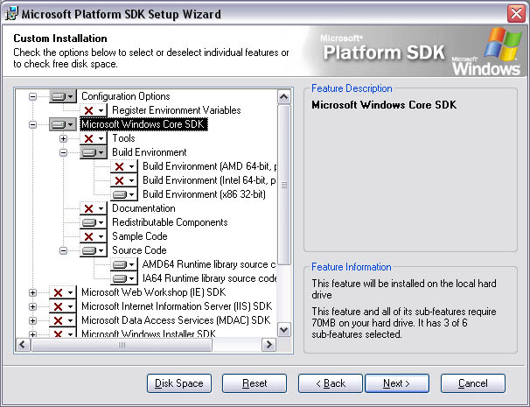Click the Reset button
This screenshot has width=530, height=407.
pos(255,383)
